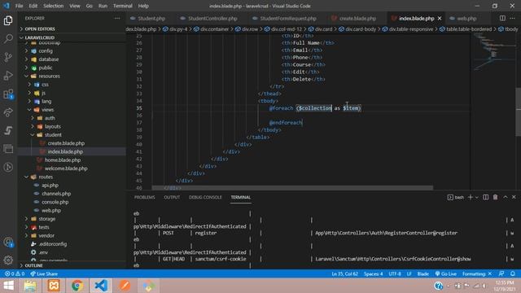521x293 pixels.
Task: Add a new terminal with plus icon
Action: [x=471, y=197]
